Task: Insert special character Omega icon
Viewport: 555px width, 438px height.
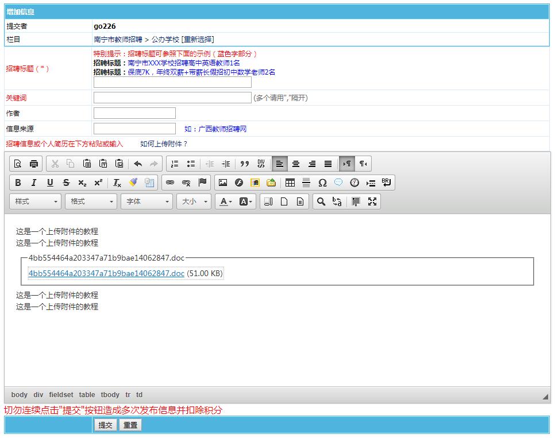Action: point(322,183)
